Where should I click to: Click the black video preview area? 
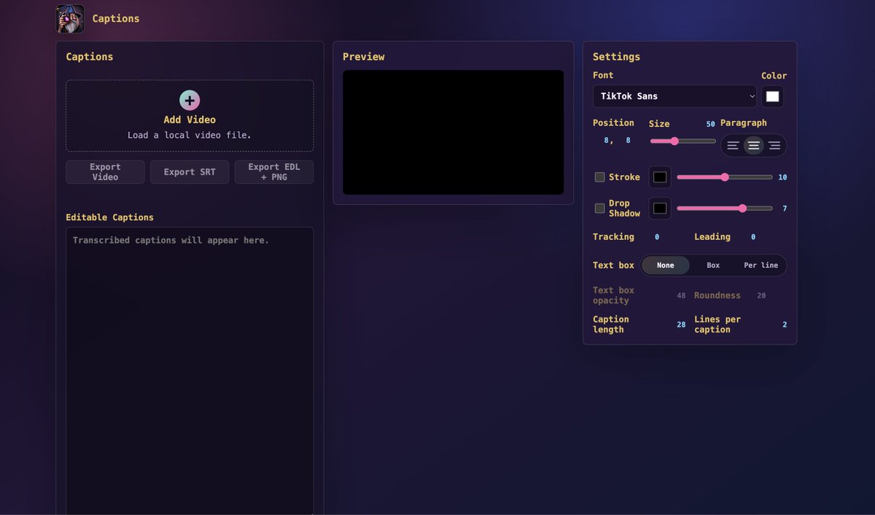click(x=453, y=132)
